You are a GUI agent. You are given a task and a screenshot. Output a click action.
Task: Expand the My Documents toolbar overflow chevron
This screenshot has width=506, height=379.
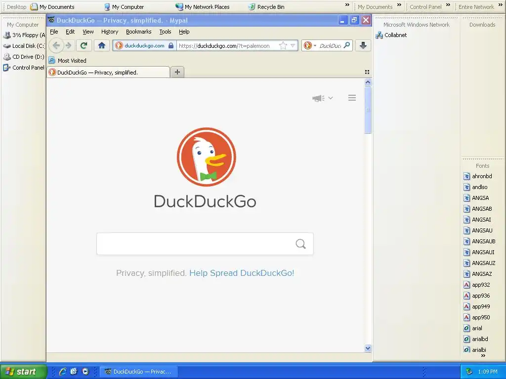399,5
